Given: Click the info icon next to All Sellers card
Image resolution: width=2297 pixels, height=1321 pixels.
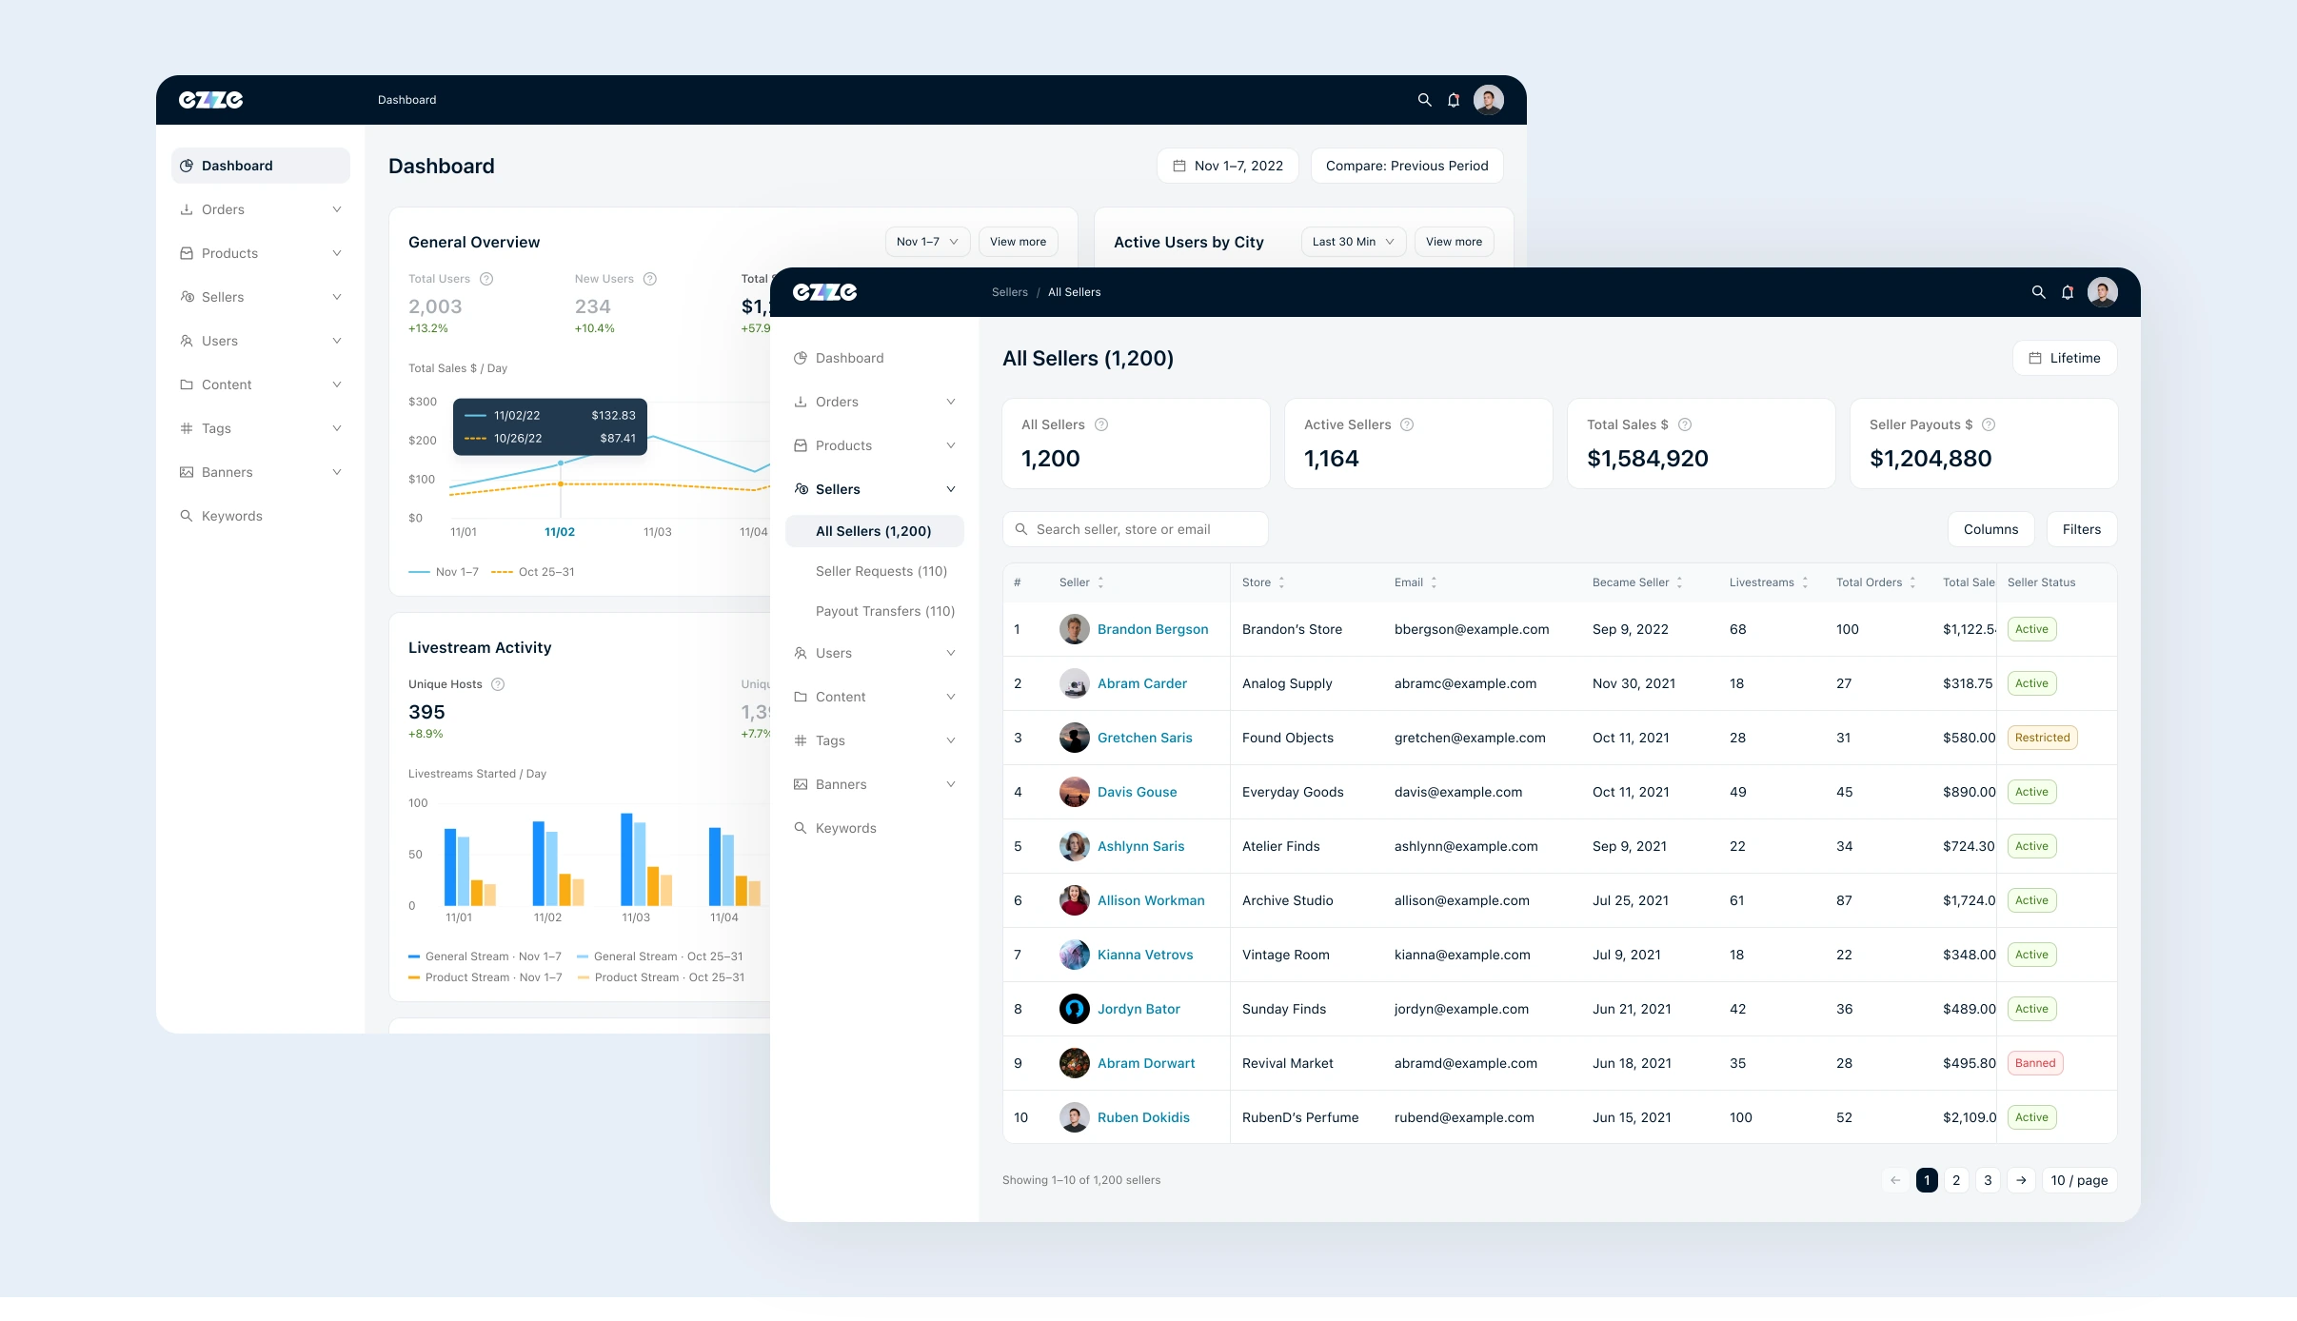Looking at the screenshot, I should click(1101, 424).
